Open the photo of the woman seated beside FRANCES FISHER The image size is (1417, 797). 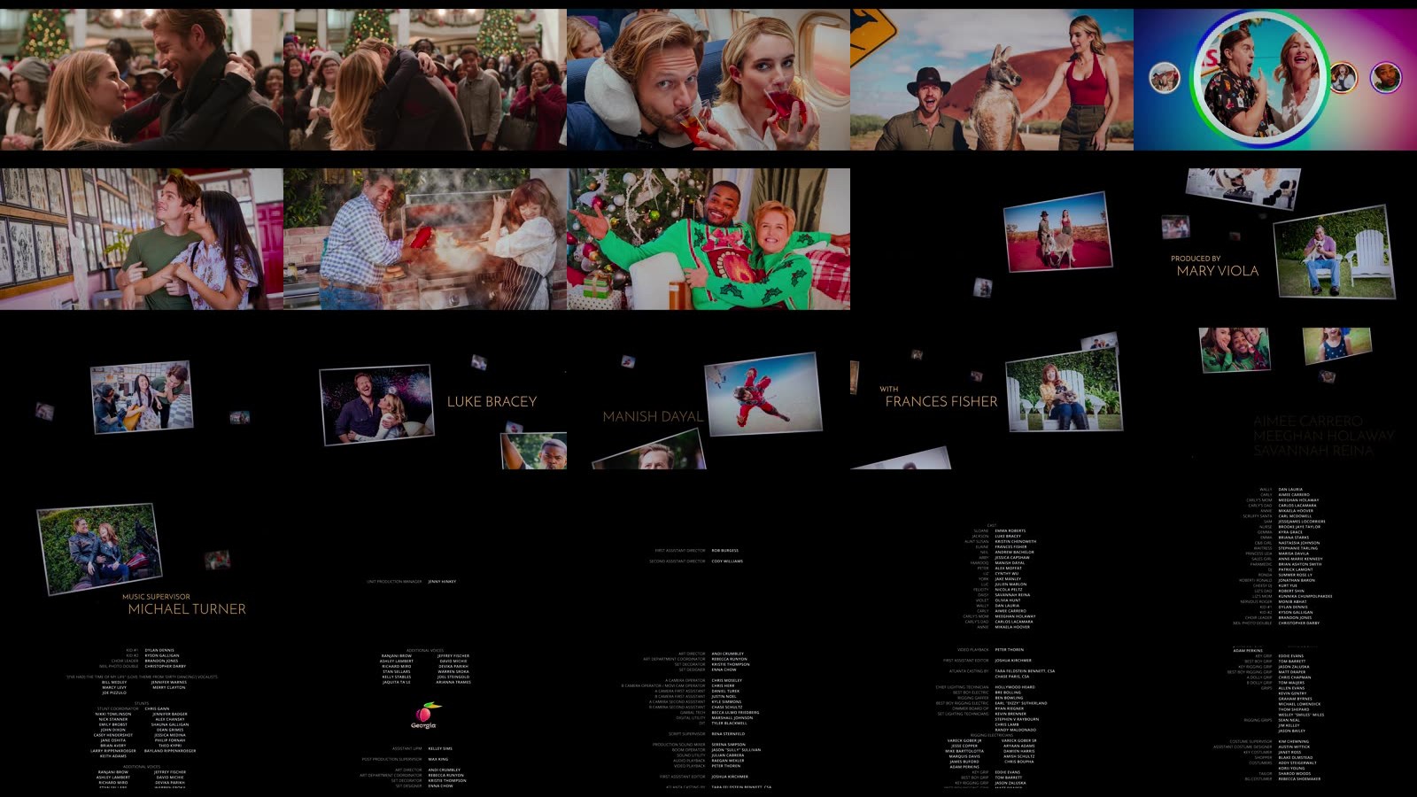(1064, 391)
